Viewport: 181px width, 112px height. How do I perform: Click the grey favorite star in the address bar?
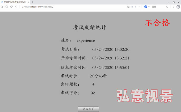132,7
